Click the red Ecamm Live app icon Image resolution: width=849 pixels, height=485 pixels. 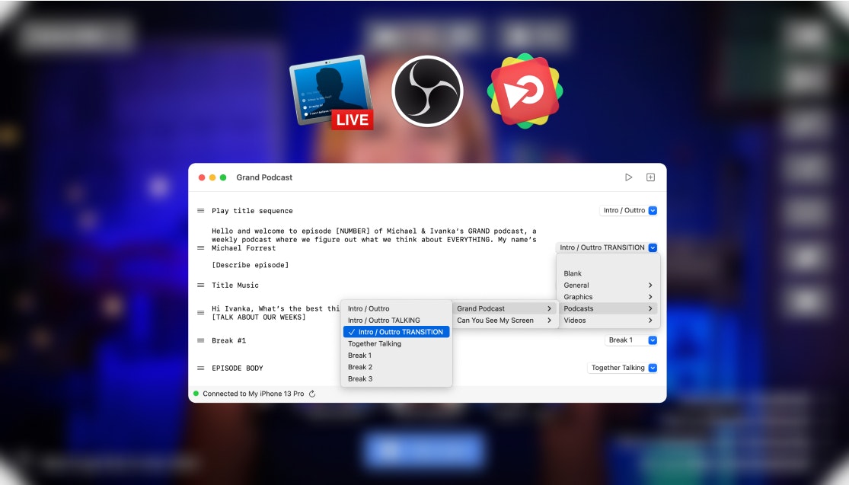[x=525, y=91]
